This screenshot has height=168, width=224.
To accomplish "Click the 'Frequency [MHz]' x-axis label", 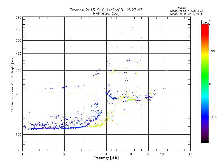I will coord(106,158).
